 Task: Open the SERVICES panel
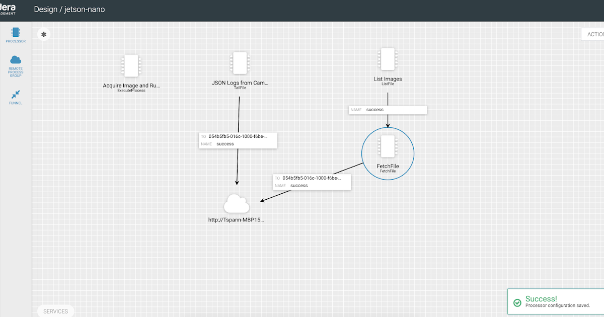[55, 311]
